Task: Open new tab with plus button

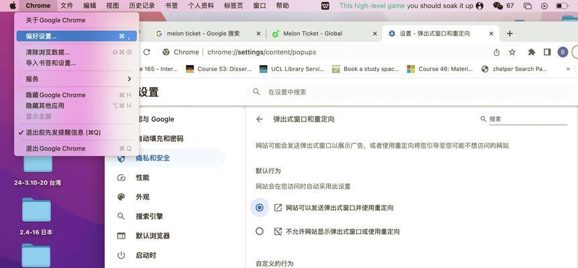Action: coord(510,33)
